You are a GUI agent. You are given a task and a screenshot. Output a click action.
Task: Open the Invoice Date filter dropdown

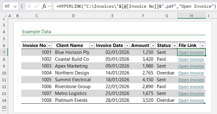click(x=127, y=45)
